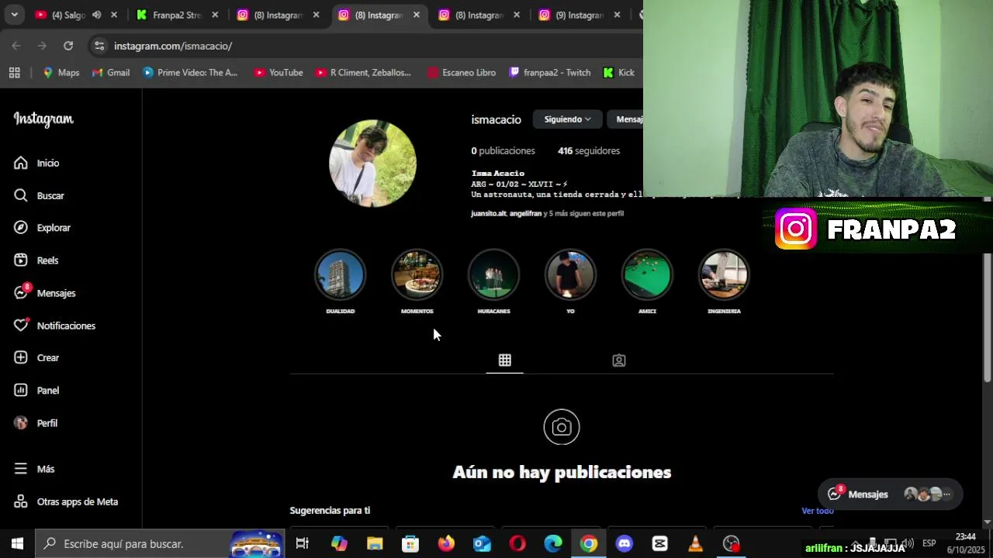993x558 pixels.
Task: Expand the Siguiendo dropdown button
Action: point(567,119)
